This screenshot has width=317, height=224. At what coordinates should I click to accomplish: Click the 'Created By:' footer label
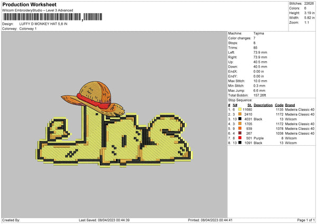point(11,220)
